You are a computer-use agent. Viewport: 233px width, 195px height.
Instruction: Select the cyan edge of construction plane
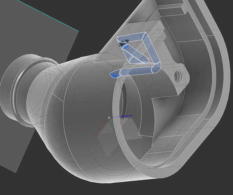tap(48, 16)
